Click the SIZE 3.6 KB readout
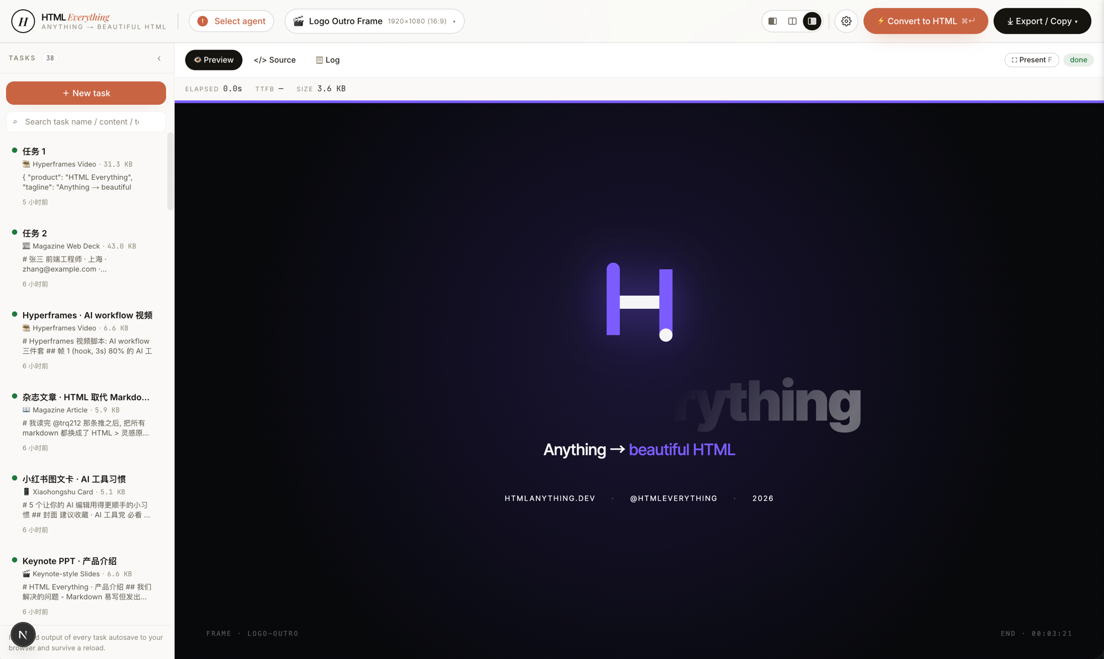 [321, 89]
